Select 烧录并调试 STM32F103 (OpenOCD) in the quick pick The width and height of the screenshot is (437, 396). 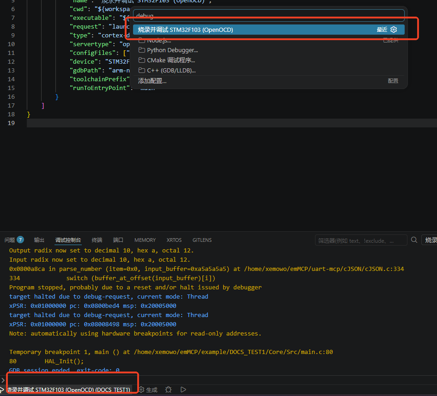[x=269, y=30]
